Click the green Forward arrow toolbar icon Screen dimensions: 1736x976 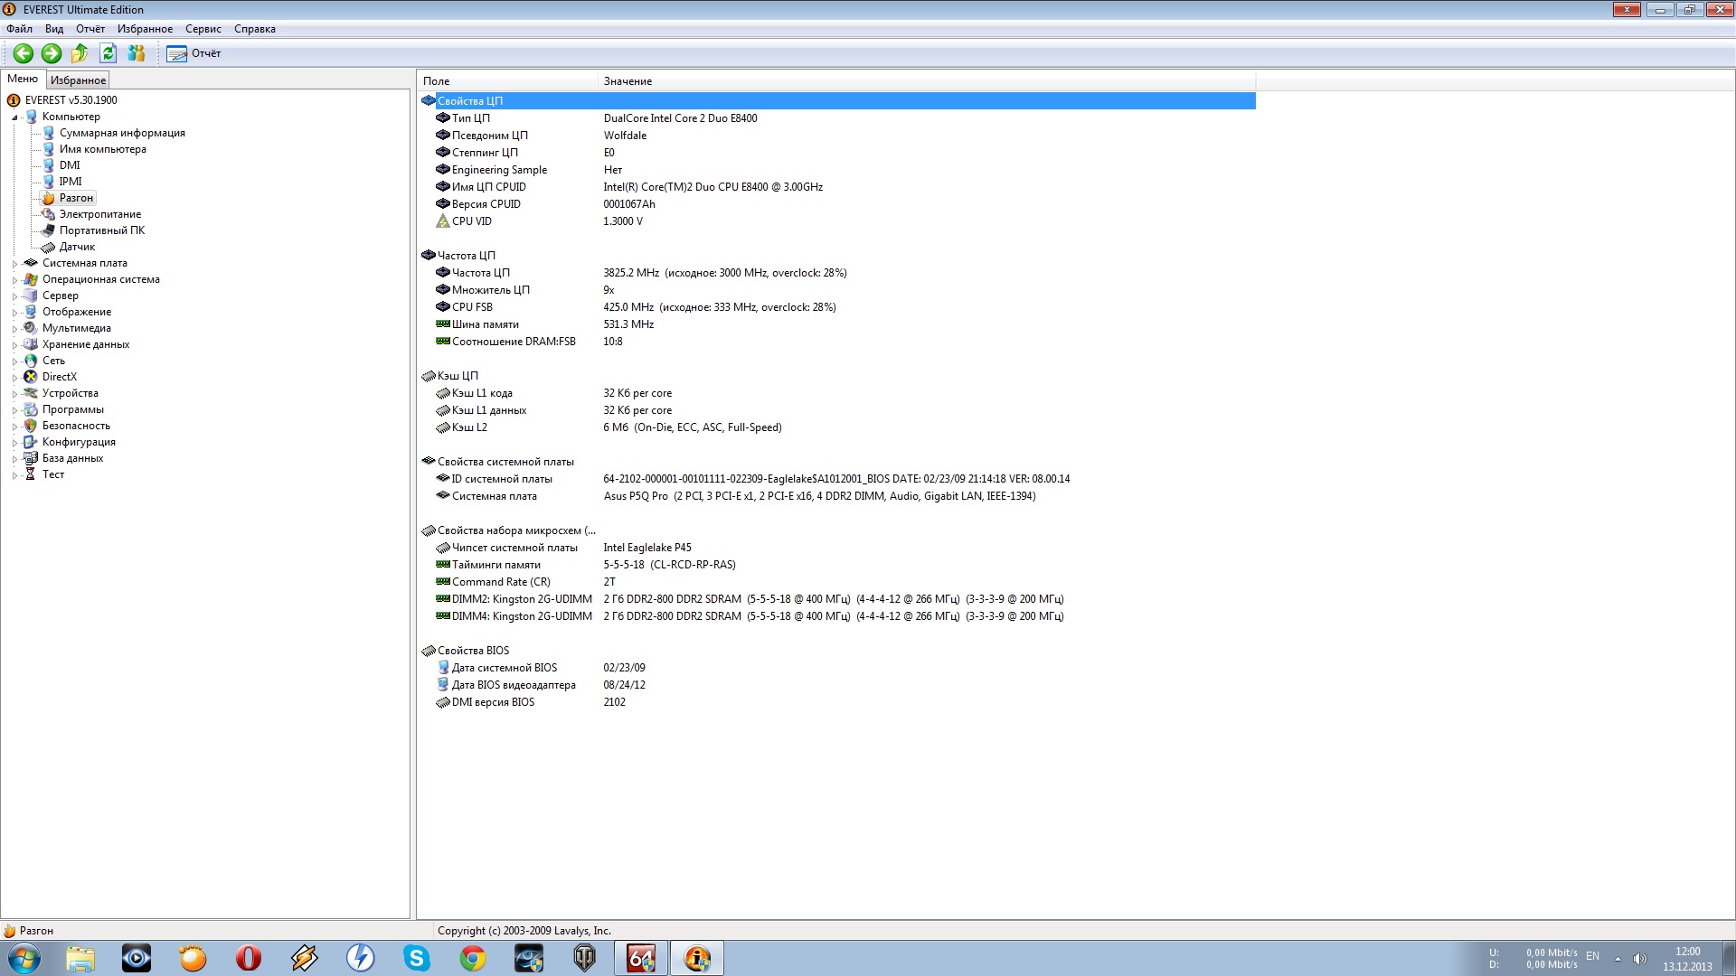[x=52, y=53]
